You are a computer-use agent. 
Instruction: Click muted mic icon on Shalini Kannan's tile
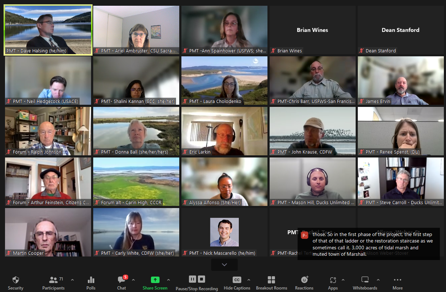97,102
